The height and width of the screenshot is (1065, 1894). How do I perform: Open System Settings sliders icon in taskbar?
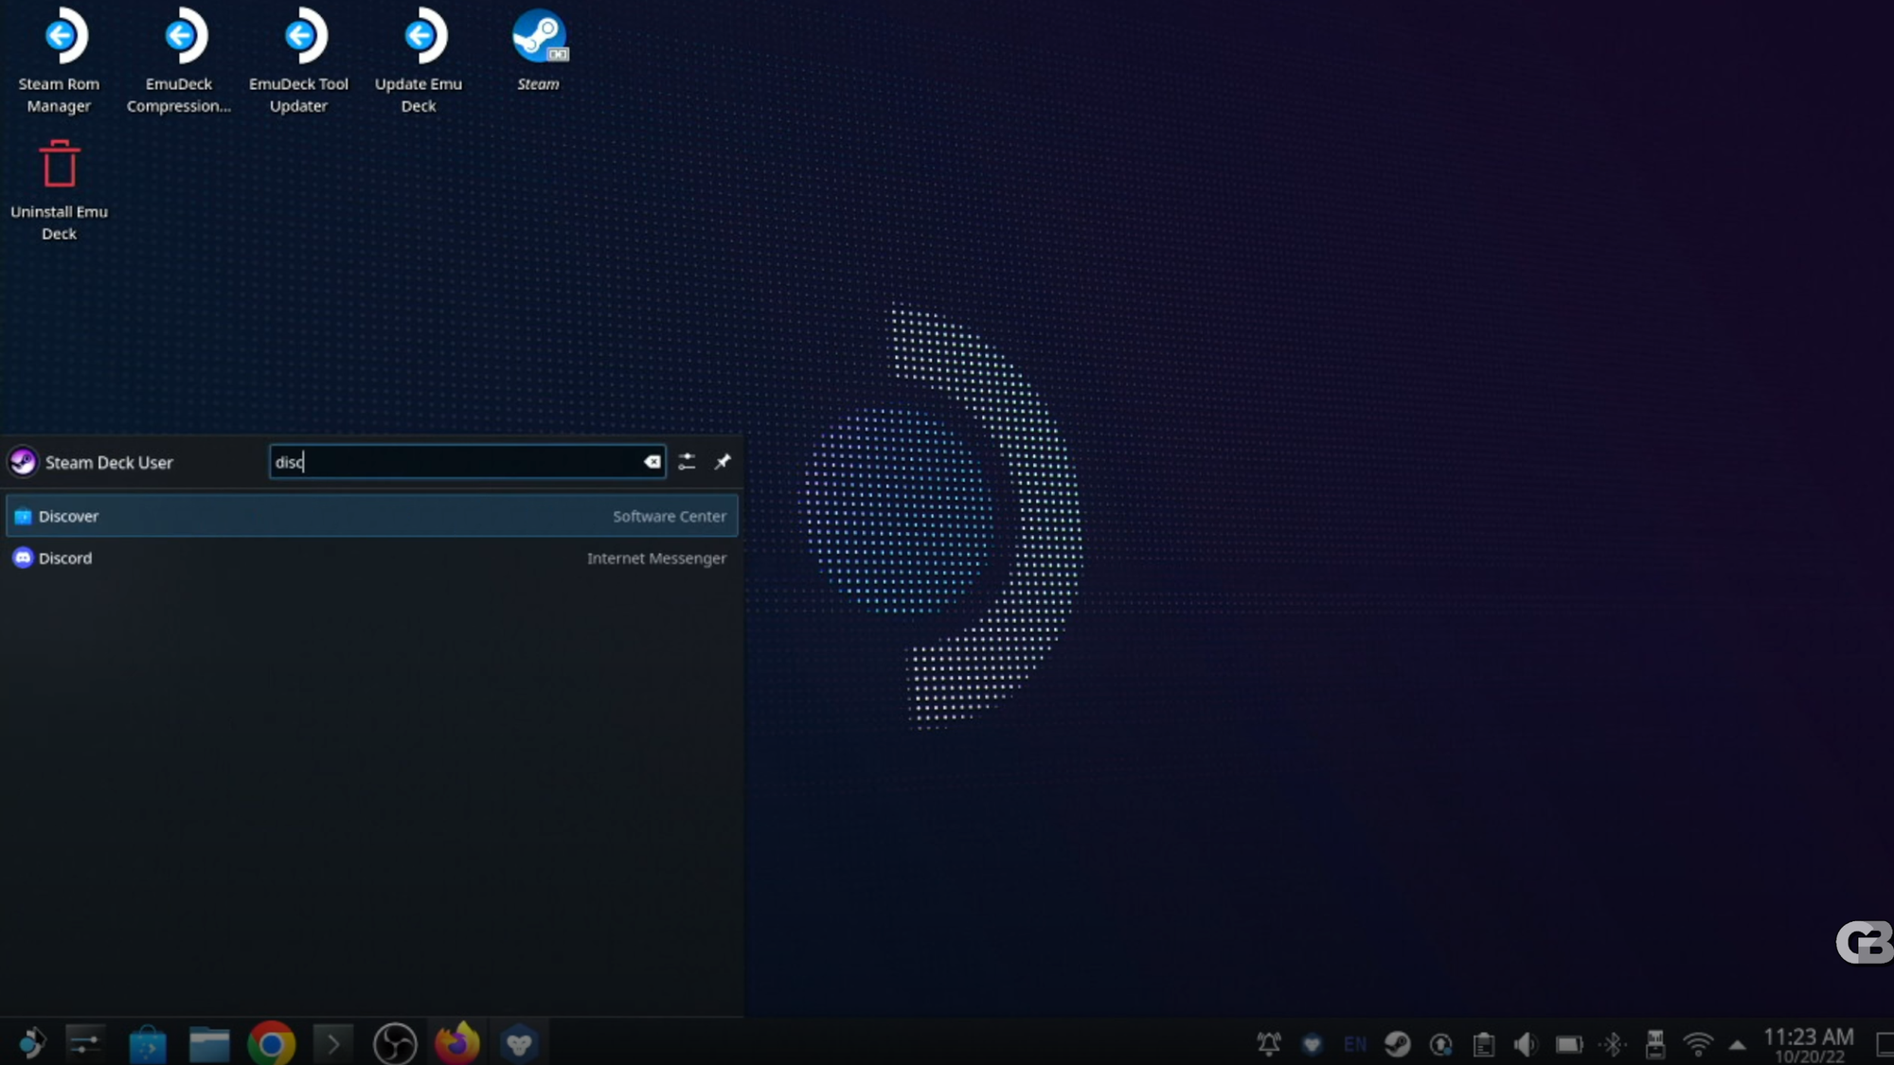85,1043
